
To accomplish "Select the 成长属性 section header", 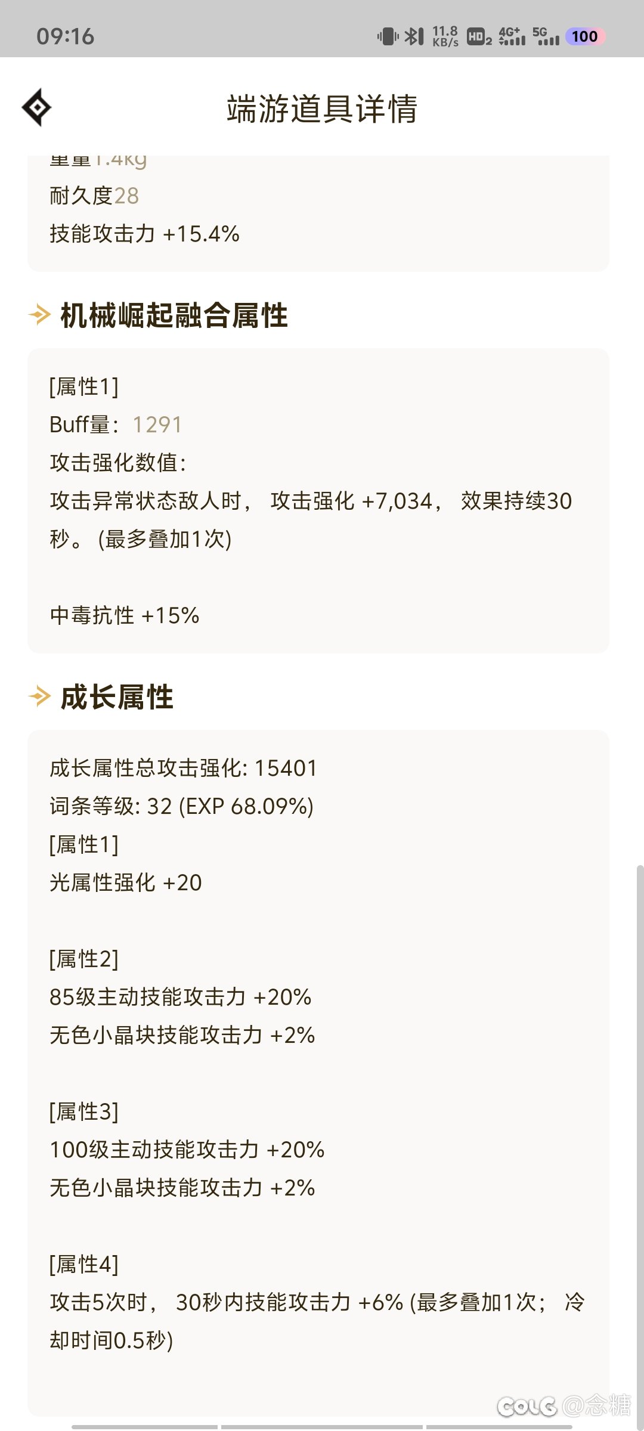I will point(117,697).
